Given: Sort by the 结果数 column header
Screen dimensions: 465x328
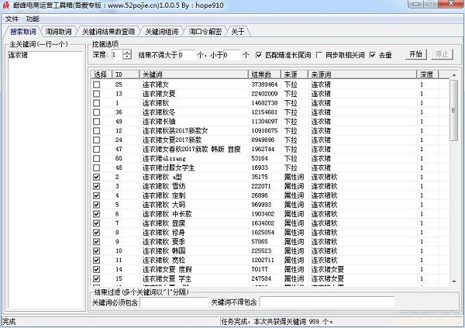Looking at the screenshot, I should (x=265, y=74).
